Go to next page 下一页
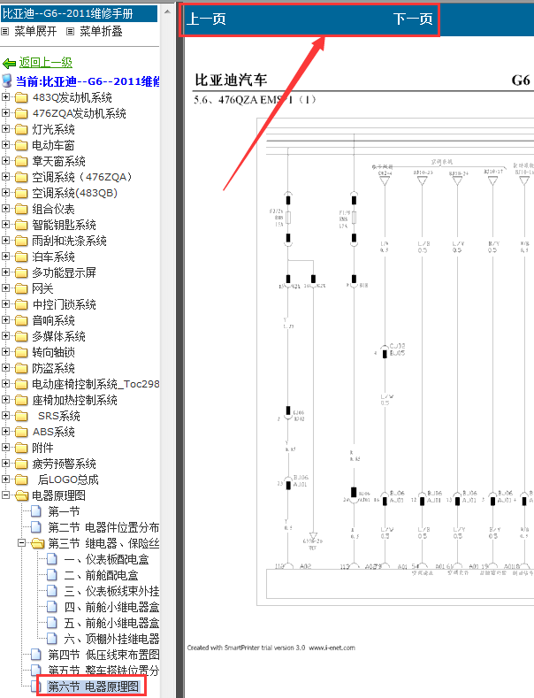Image resolution: width=534 pixels, height=698 pixels. [x=413, y=19]
